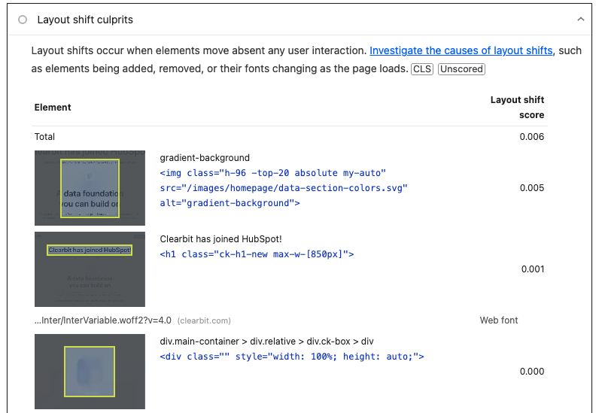Image resolution: width=602 pixels, height=413 pixels.
Task: Click the gray circle audit status icon
Action: click(x=23, y=20)
